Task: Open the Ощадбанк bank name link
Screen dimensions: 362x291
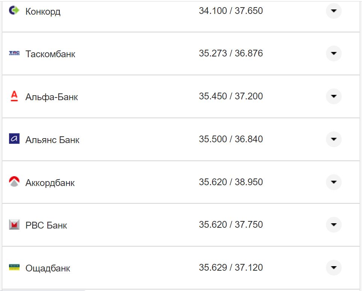Action: [x=48, y=268]
